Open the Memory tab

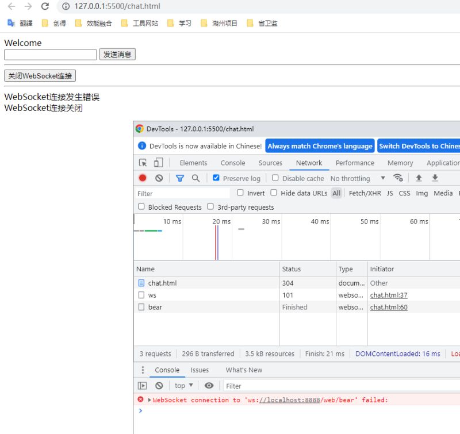(400, 163)
